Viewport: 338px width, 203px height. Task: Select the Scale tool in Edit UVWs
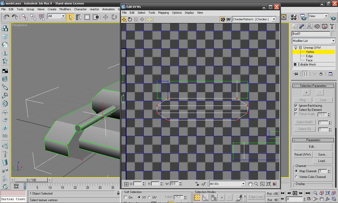coord(136,19)
